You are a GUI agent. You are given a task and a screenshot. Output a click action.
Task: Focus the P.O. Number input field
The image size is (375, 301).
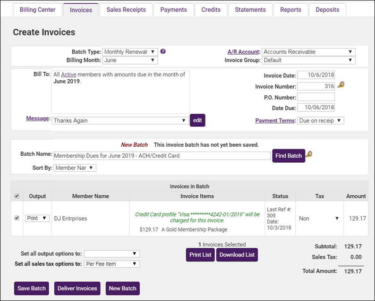click(316, 97)
